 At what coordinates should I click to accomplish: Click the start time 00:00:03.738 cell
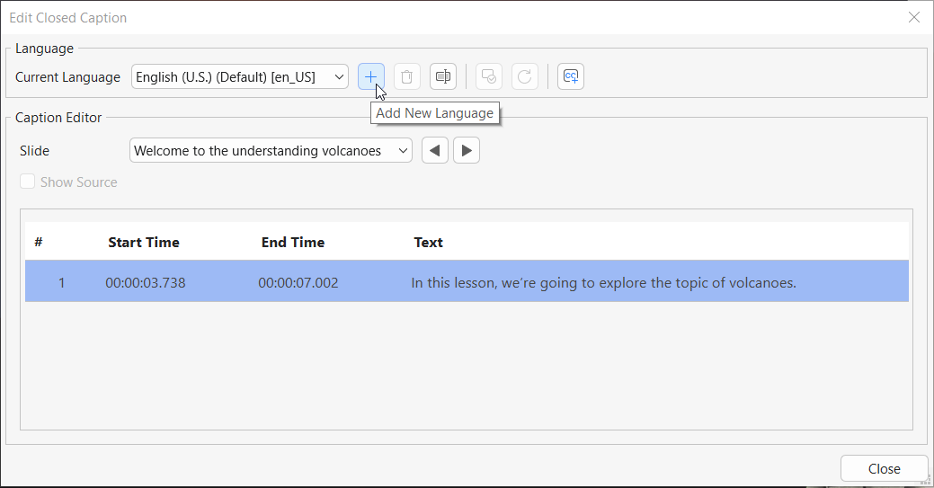[x=146, y=283]
